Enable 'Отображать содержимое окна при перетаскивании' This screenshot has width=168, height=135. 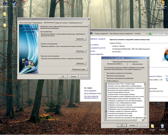106,101
